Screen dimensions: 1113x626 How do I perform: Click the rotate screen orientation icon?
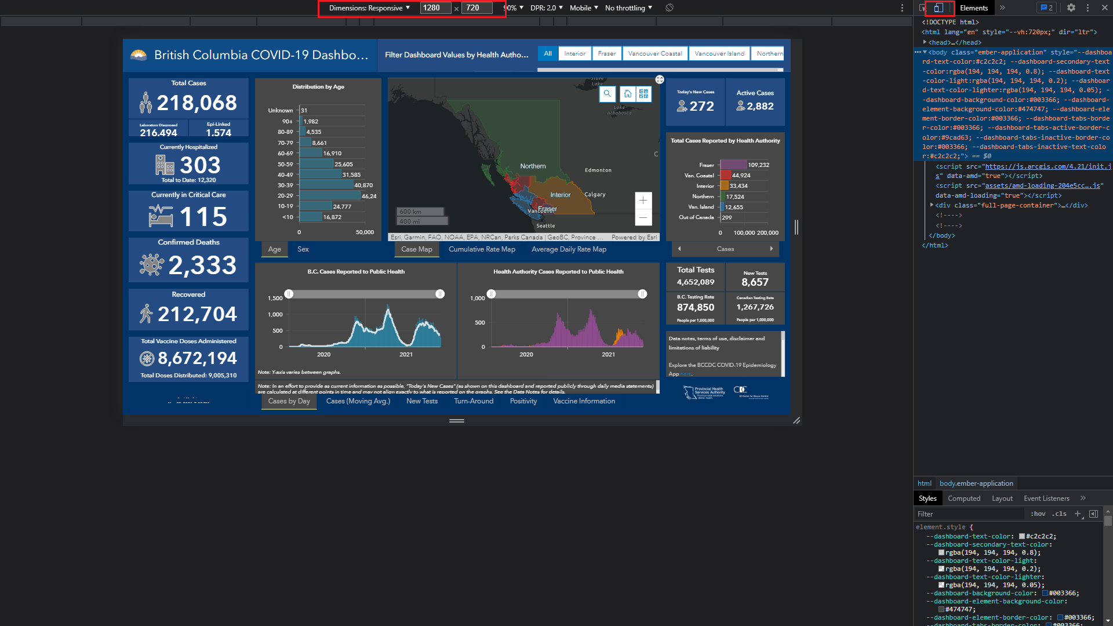click(670, 8)
